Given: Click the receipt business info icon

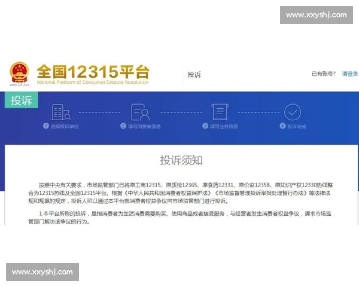Looking at the screenshot, I should (220, 112).
